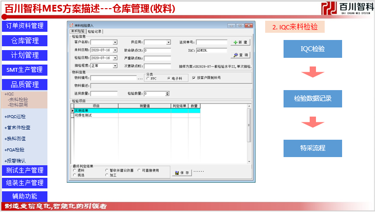
Task: Select the -来料检验 submenu item
Action: [x=18, y=99]
